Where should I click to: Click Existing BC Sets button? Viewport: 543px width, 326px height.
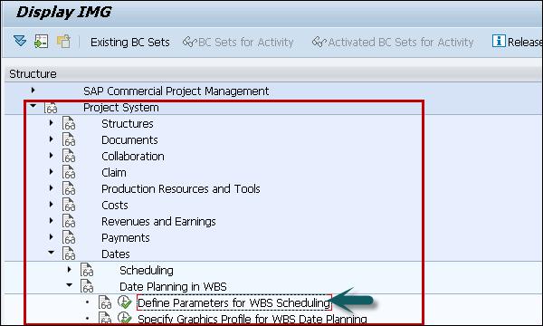(x=130, y=43)
